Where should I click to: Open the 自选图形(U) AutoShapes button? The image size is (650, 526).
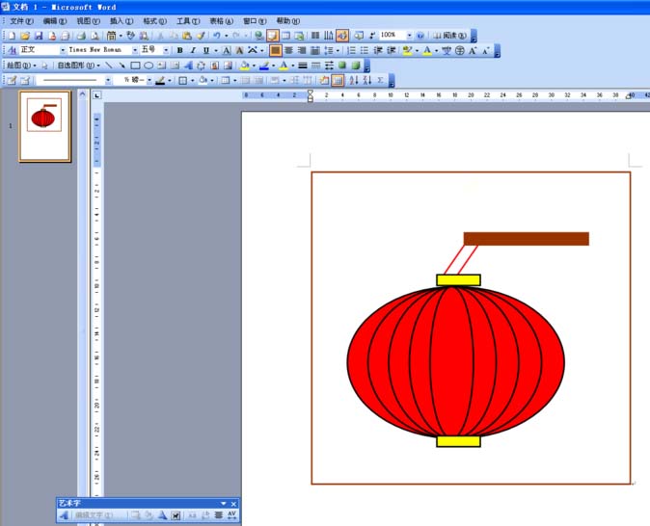pos(77,66)
